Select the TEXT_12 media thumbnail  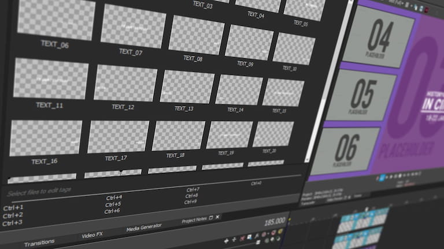[x=125, y=83]
